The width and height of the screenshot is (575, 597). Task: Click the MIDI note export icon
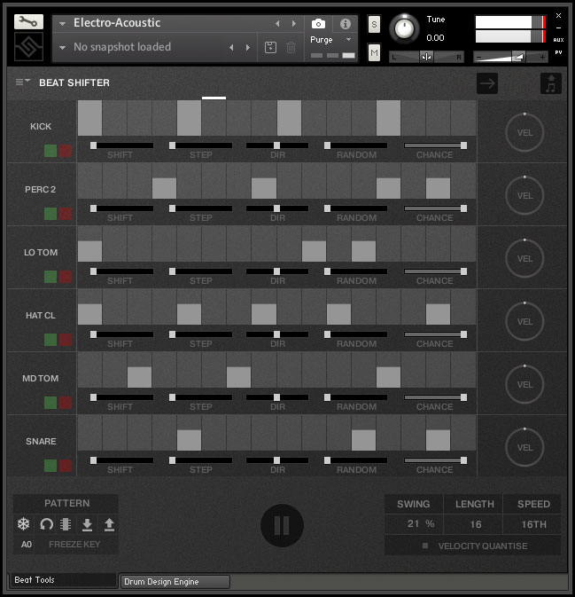[551, 83]
